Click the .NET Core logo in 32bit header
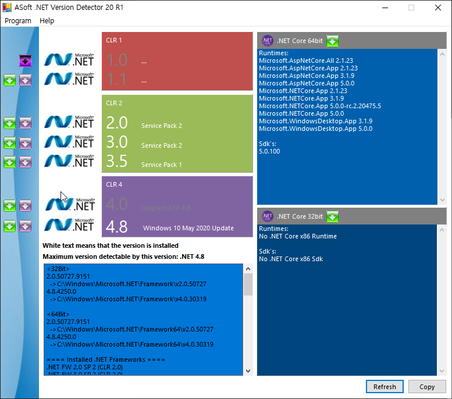Screen dimensions: 452x399 [267, 216]
